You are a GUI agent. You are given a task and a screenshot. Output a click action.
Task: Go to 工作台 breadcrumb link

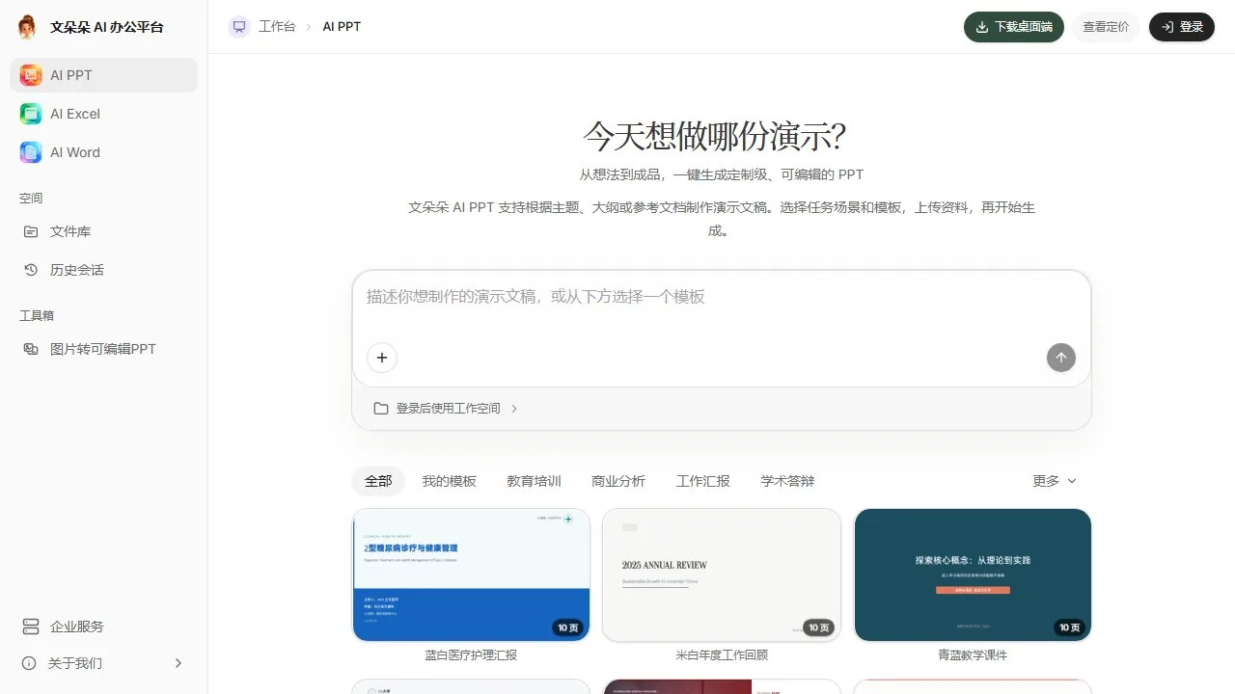click(277, 27)
